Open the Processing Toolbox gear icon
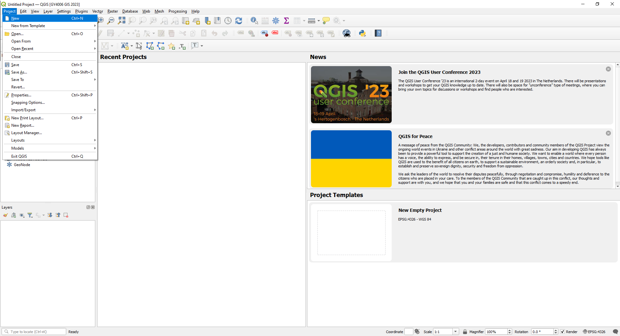This screenshot has height=336, width=620. pos(276,20)
